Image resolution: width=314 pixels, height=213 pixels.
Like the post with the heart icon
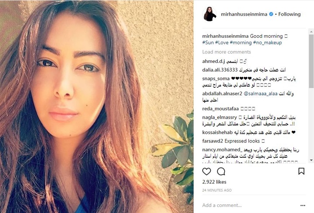[206, 171]
